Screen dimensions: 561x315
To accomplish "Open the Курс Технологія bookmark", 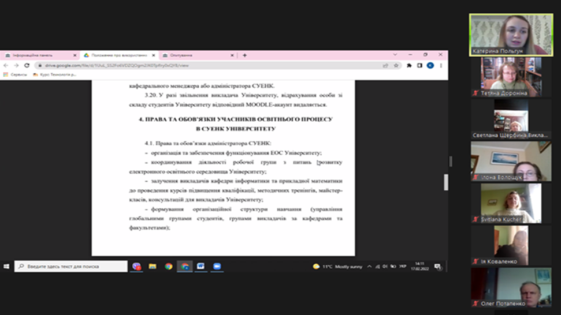I will point(54,74).
